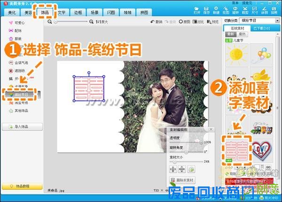
Task: Toggle the 预览 preview option
Action: 212,22
